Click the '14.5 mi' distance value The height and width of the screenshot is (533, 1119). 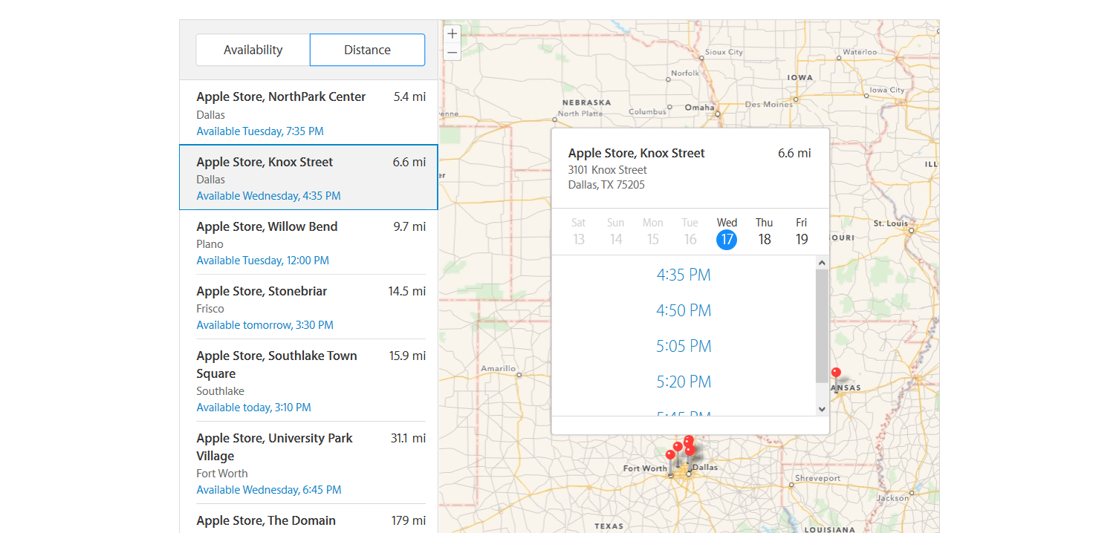[407, 291]
